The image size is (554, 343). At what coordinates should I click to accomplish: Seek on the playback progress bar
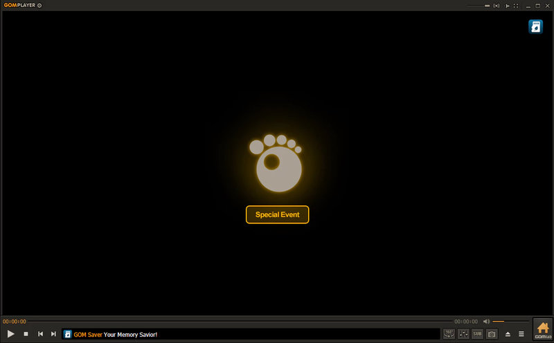click(x=240, y=321)
